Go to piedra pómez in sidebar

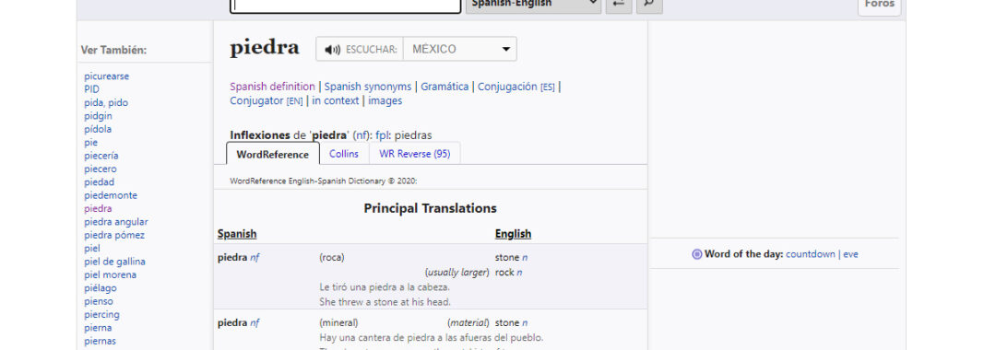coord(114,235)
